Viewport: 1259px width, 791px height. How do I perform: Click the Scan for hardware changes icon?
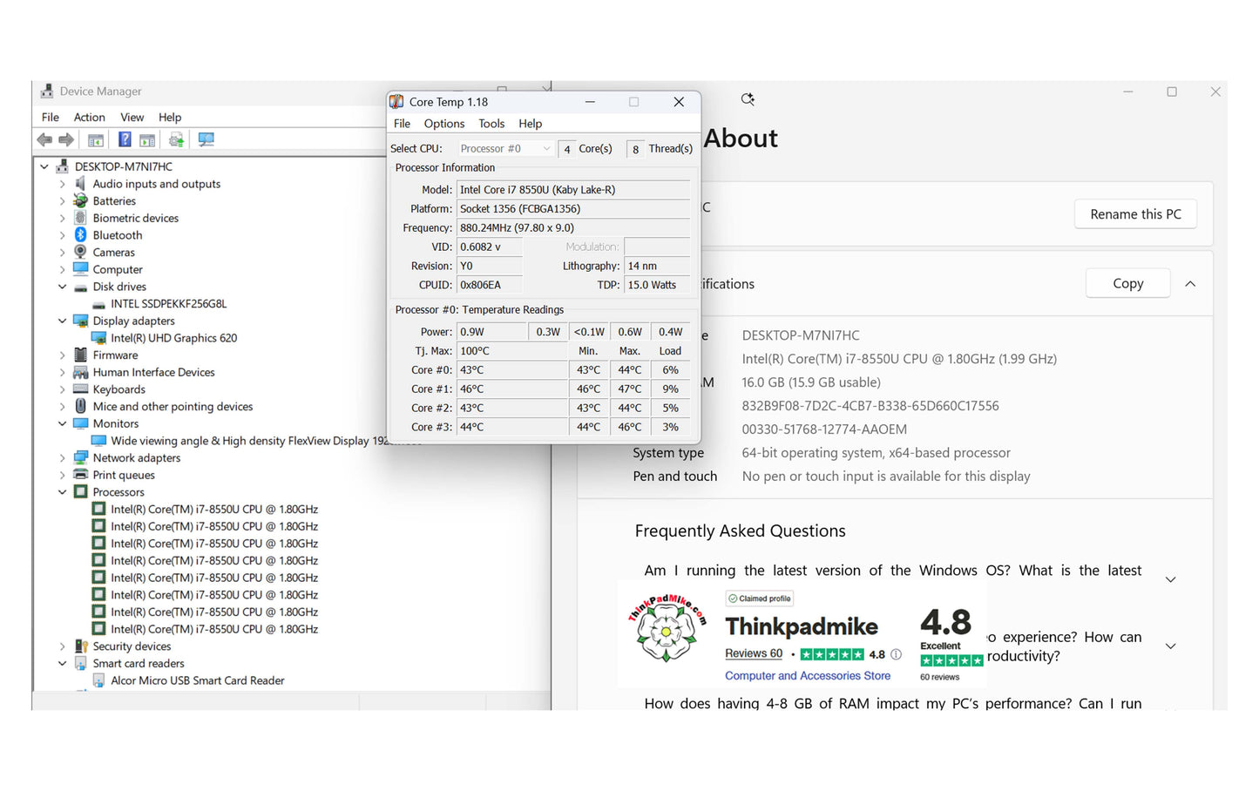pyautogui.click(x=206, y=139)
